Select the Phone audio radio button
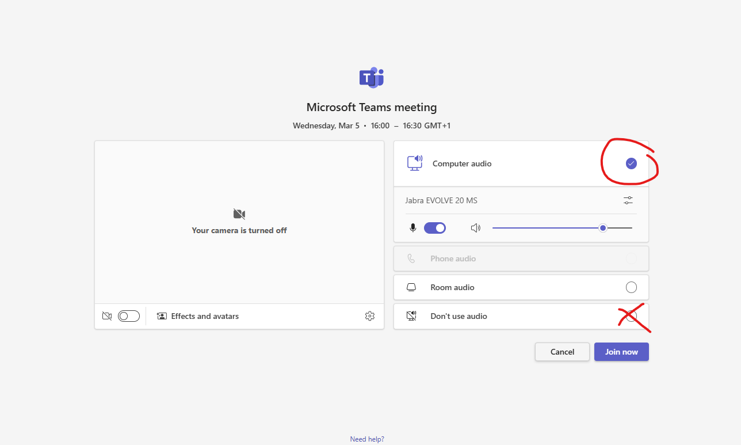This screenshot has width=741, height=445. (x=631, y=258)
